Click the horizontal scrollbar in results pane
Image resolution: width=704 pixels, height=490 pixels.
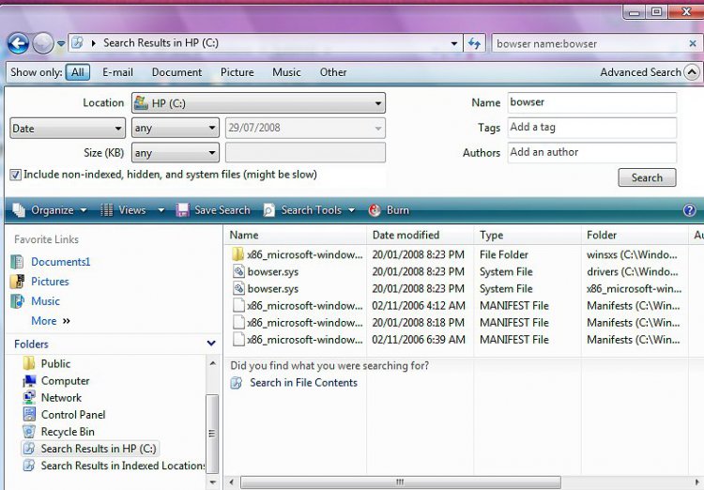400,482
